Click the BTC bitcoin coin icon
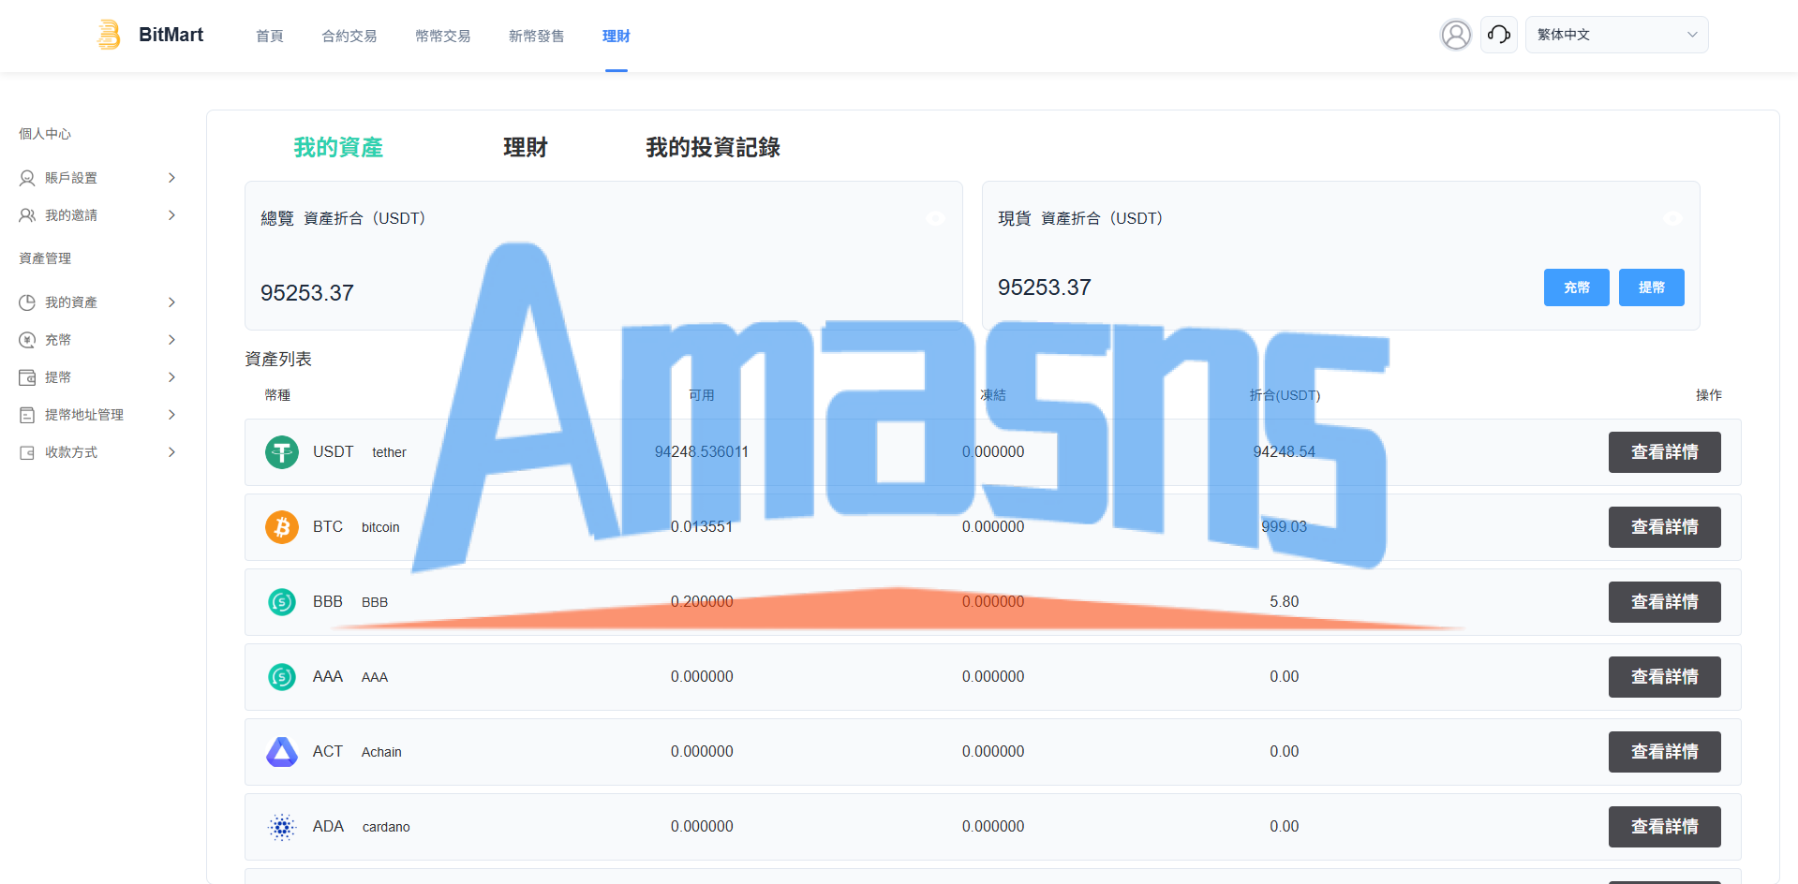The height and width of the screenshot is (884, 1798). 282,527
